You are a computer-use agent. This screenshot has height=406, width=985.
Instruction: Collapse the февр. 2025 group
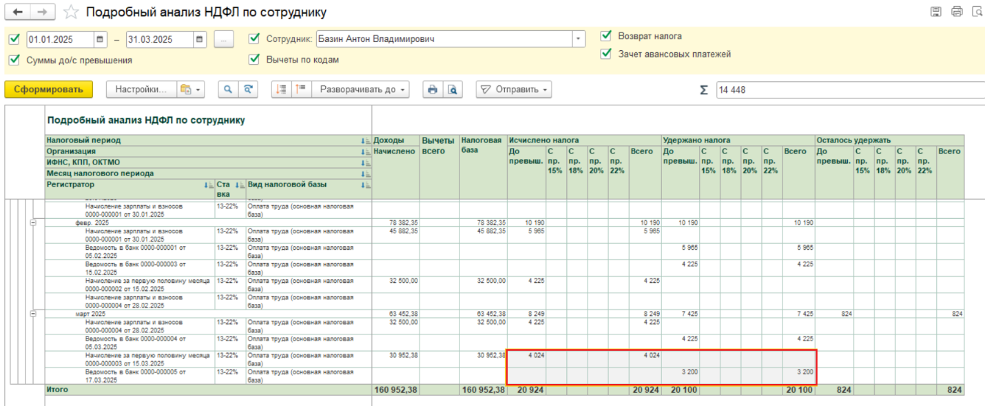[32, 223]
